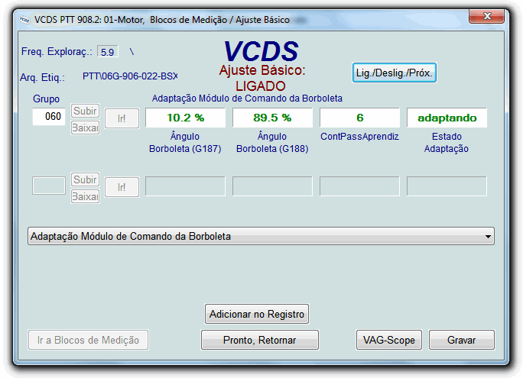
Task: Click Subir next to group 060
Action: tap(85, 111)
